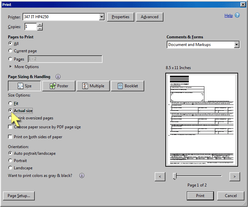Open Page Sizing & Handling info icon

(x=58, y=77)
